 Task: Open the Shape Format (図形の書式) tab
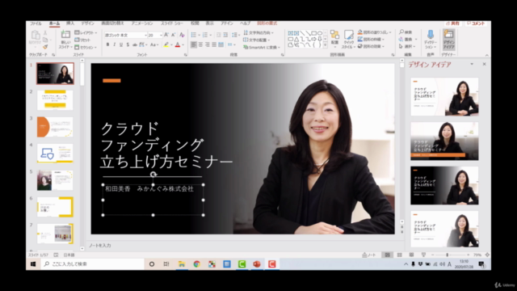267,23
